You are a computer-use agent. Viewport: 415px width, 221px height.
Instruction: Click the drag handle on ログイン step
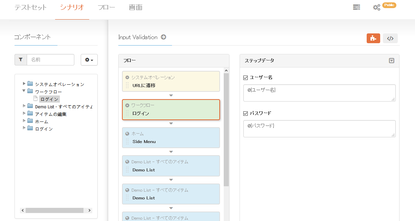tap(127, 113)
